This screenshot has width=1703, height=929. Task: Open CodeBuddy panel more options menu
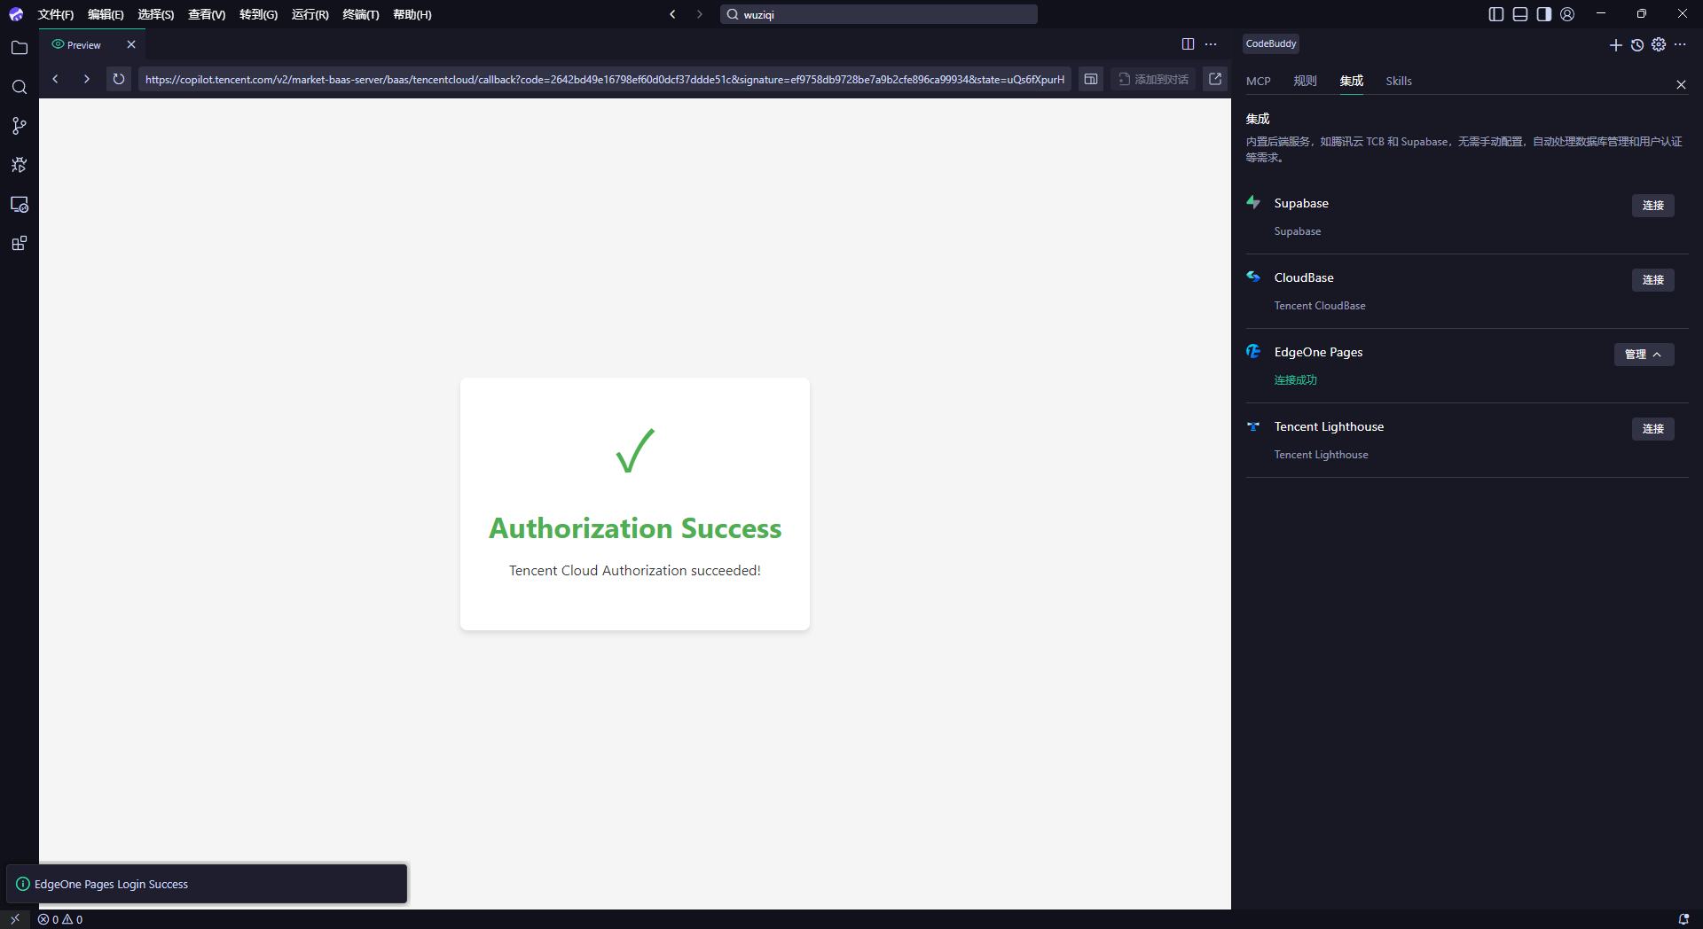point(1680,44)
